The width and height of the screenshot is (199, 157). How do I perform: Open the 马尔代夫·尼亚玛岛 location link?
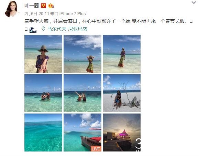coord(67,29)
